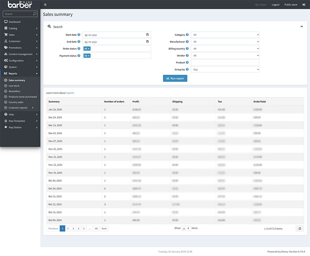The height and width of the screenshot is (256, 310).
Task: Open the Category dropdown
Action: click(x=225, y=35)
